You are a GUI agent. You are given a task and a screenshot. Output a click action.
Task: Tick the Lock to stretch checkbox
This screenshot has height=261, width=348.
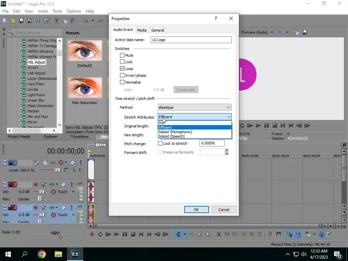point(160,143)
